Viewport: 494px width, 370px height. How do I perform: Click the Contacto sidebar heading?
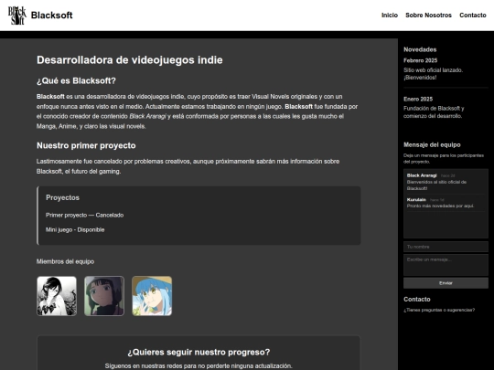(417, 300)
